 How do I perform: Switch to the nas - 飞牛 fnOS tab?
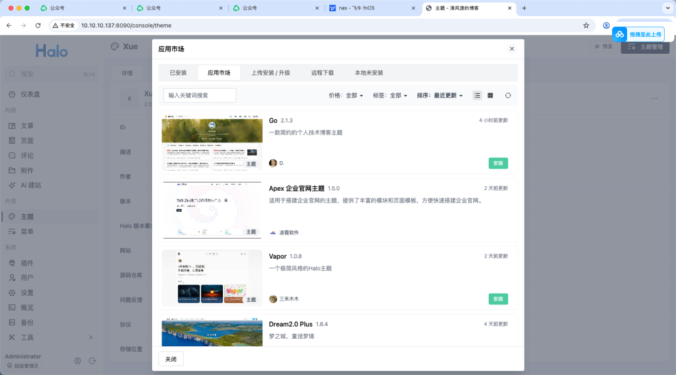(372, 8)
